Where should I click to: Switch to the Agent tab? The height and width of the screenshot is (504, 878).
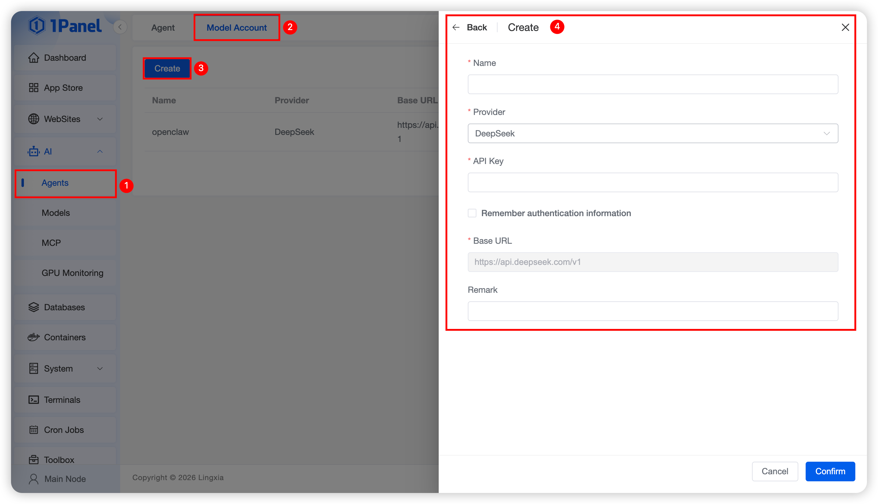tap(163, 28)
